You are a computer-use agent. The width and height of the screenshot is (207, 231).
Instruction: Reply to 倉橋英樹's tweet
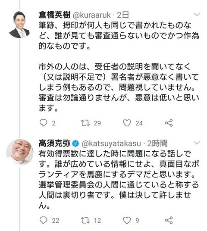(x=44, y=123)
